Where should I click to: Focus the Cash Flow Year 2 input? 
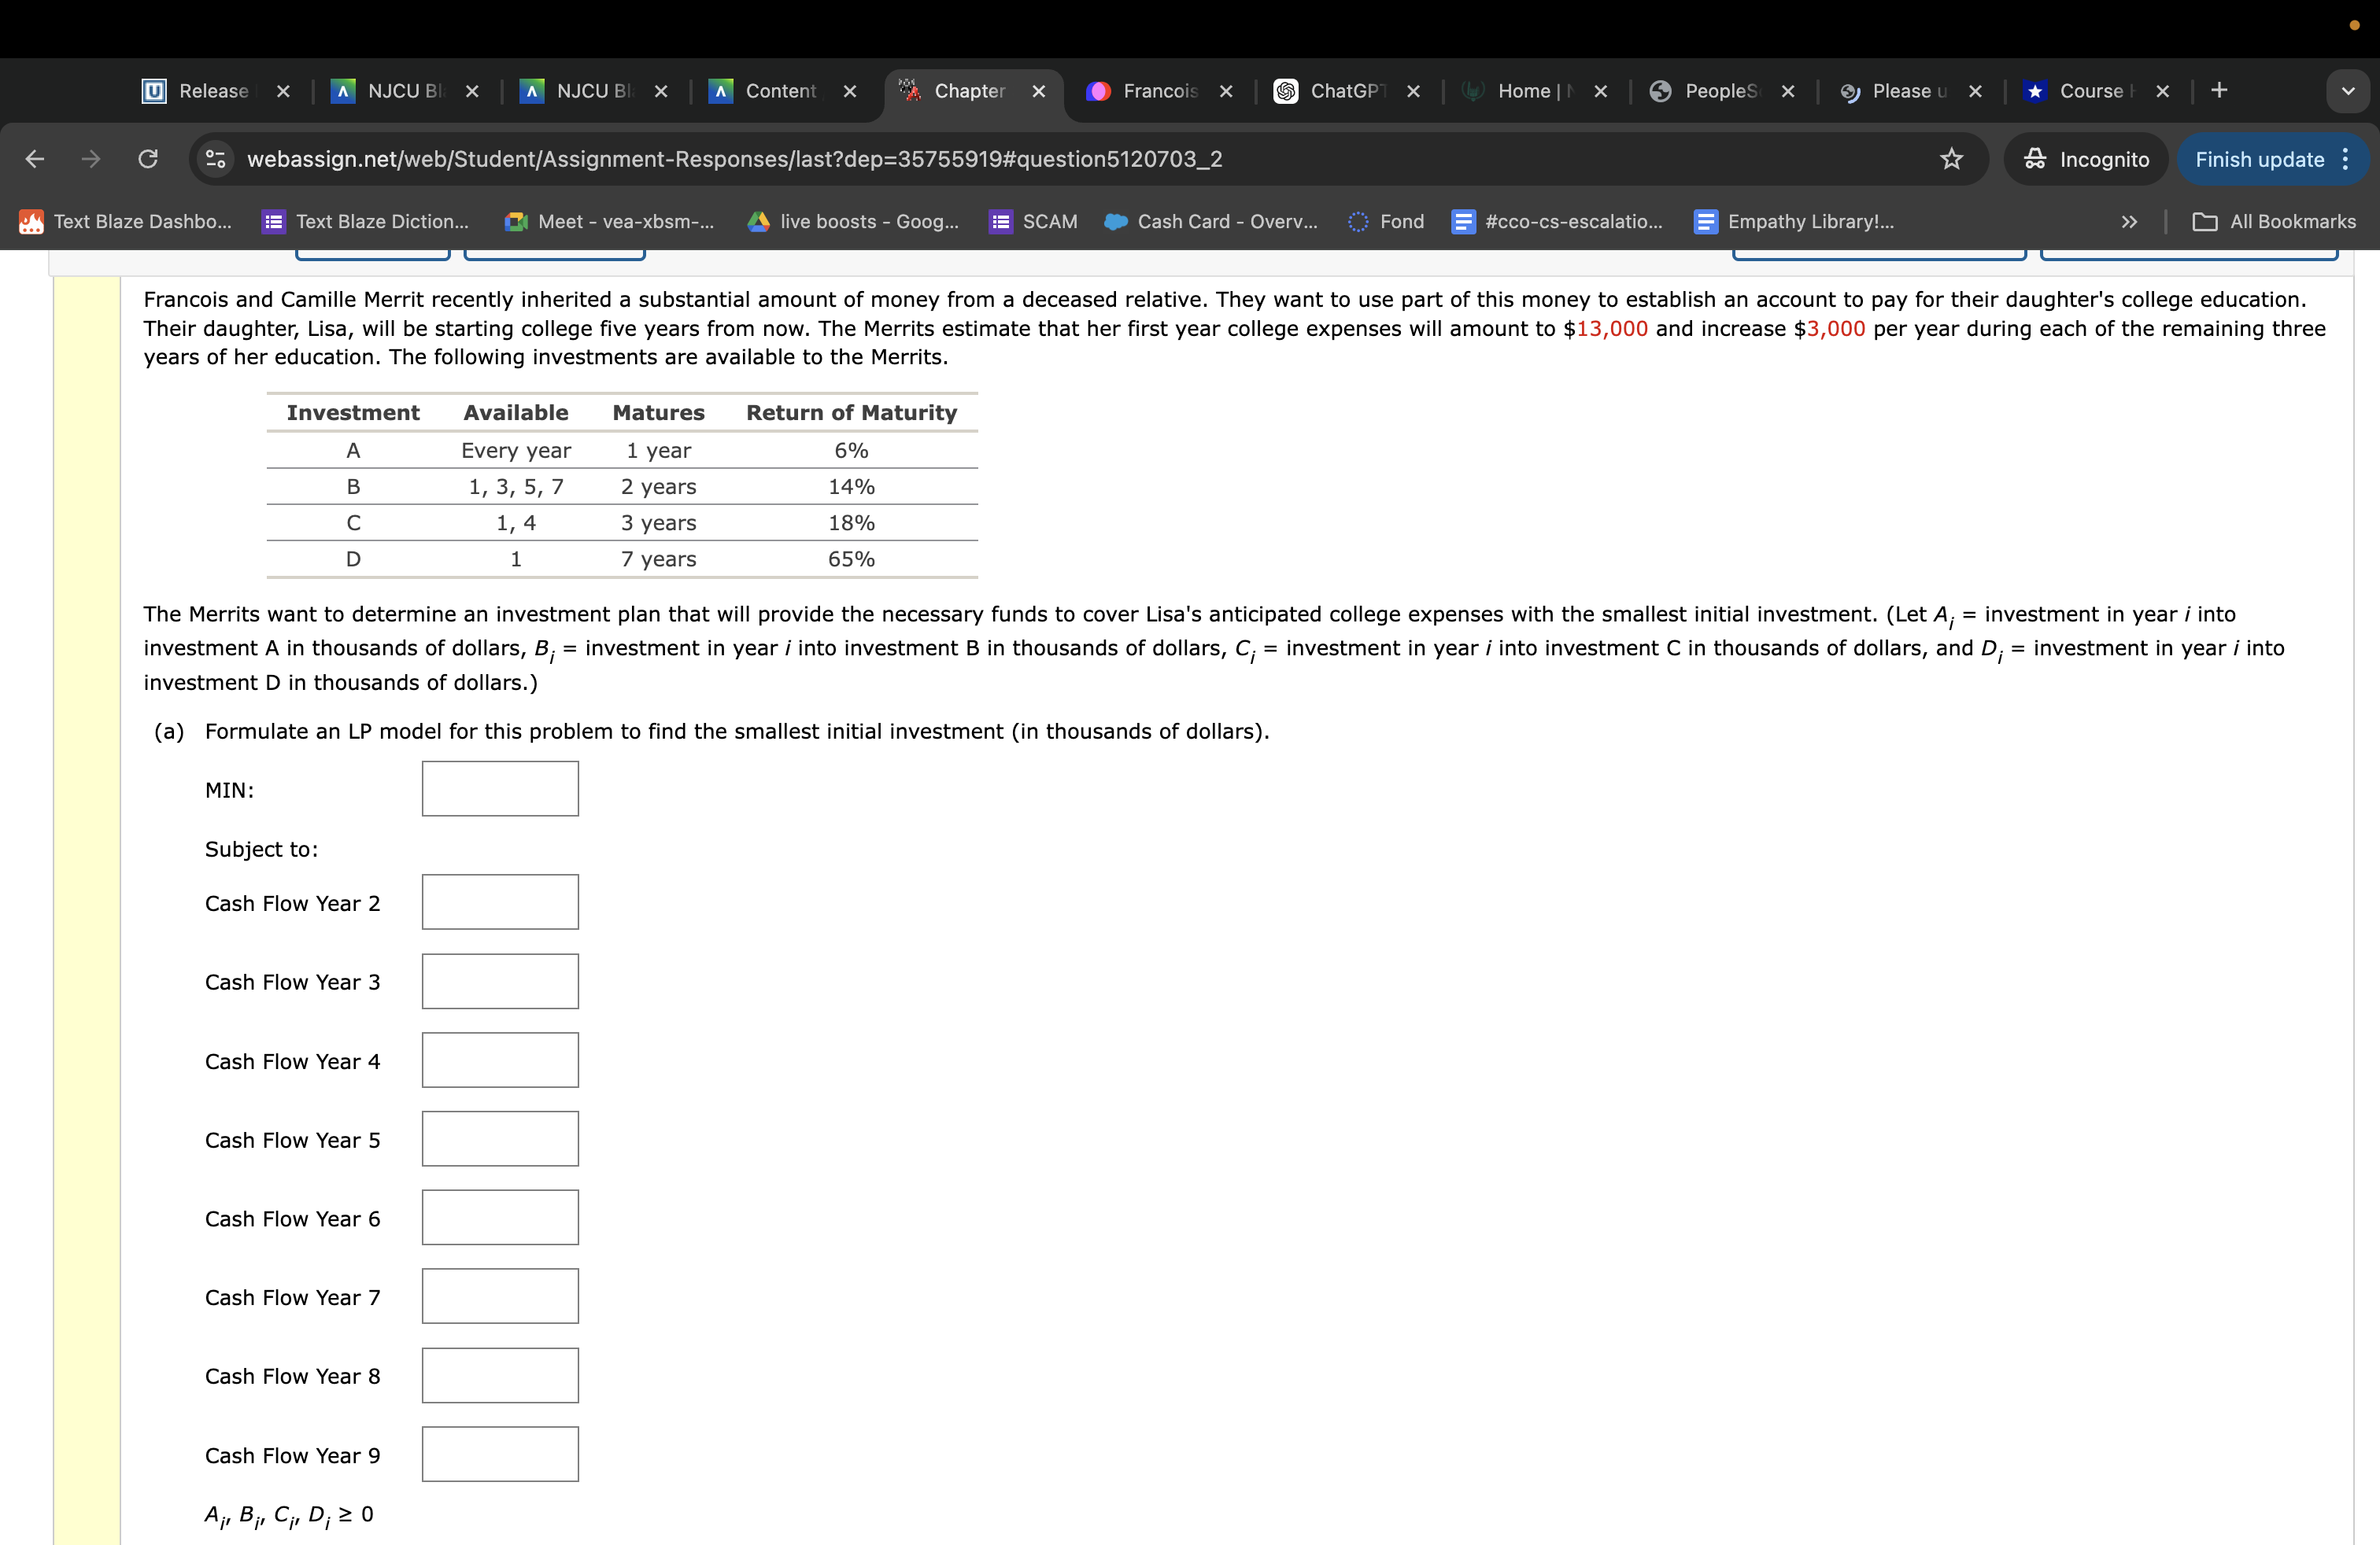click(x=500, y=902)
